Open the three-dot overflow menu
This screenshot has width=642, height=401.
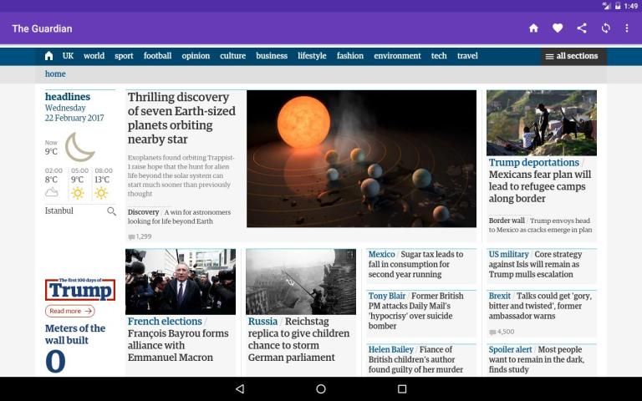pos(627,28)
